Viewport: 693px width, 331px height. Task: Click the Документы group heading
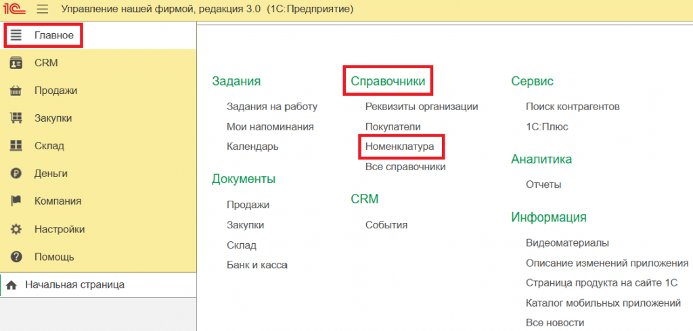click(x=244, y=179)
